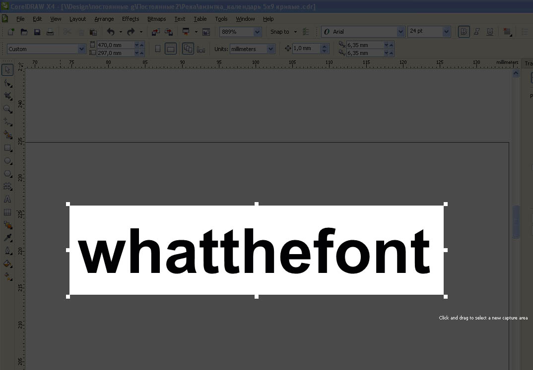Open the Bitmaps menu
This screenshot has height=370, width=533.
pyautogui.click(x=157, y=19)
